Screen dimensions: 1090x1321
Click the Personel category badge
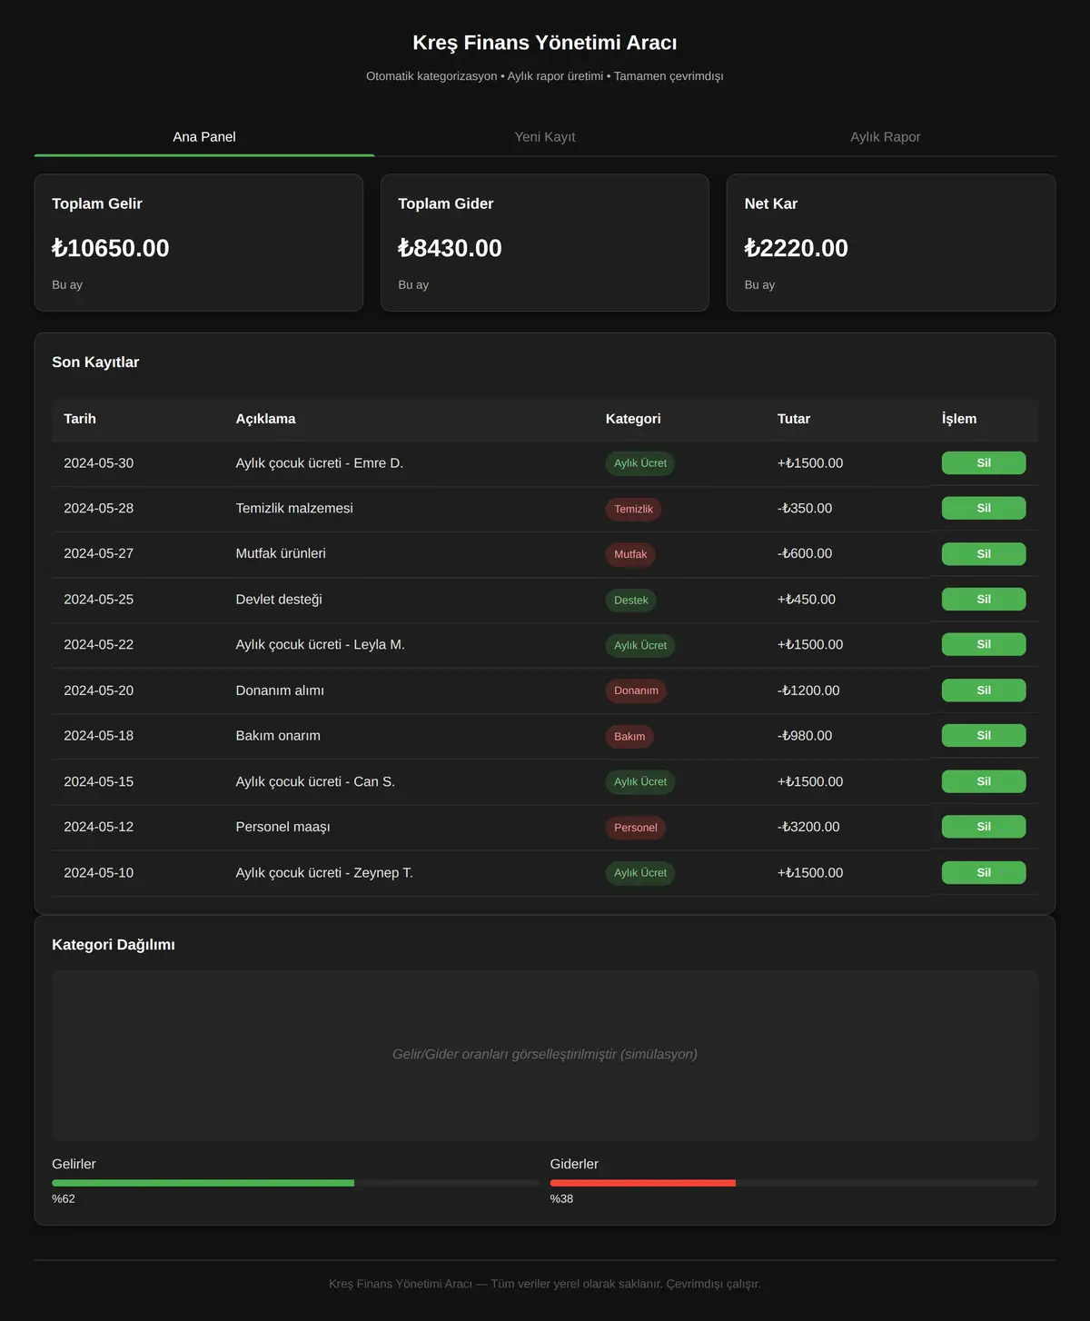635,828
